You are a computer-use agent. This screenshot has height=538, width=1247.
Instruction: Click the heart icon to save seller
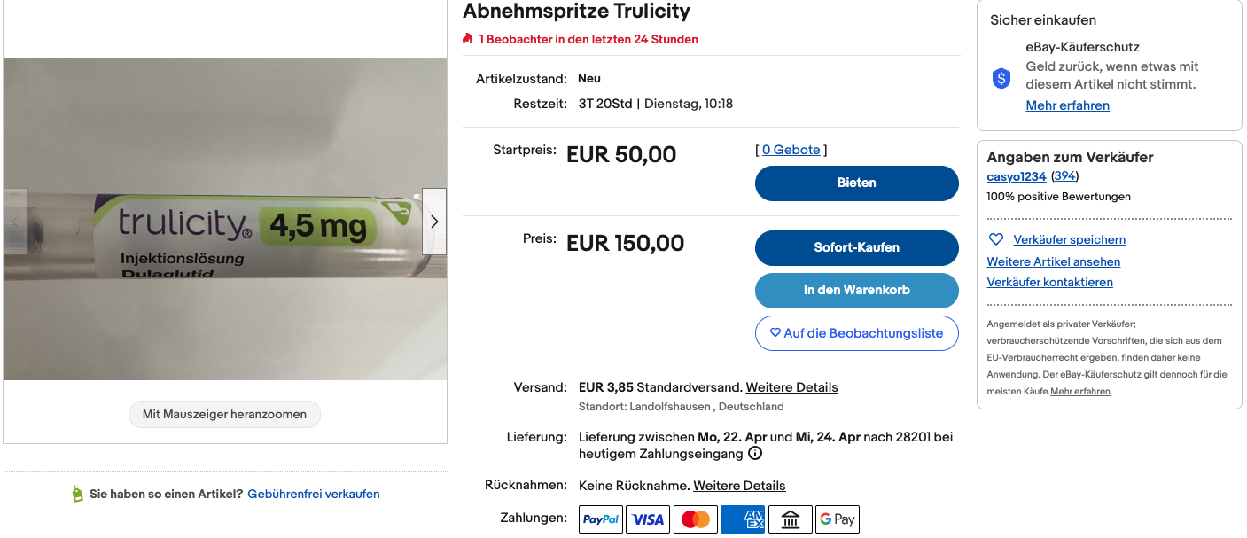pyautogui.click(x=996, y=239)
